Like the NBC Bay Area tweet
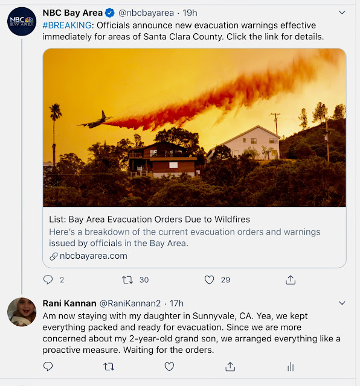360x386 pixels. tap(209, 280)
